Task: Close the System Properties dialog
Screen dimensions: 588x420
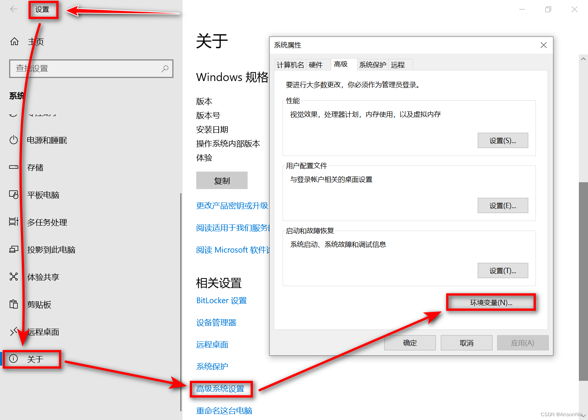Action: pyautogui.click(x=544, y=45)
